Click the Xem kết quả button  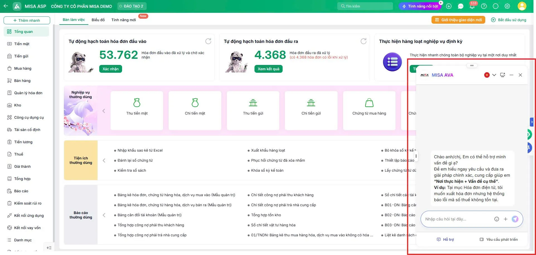[268, 69]
